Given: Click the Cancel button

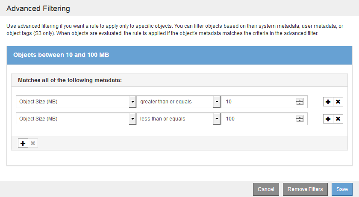Looking at the screenshot, I should coord(266,189).
